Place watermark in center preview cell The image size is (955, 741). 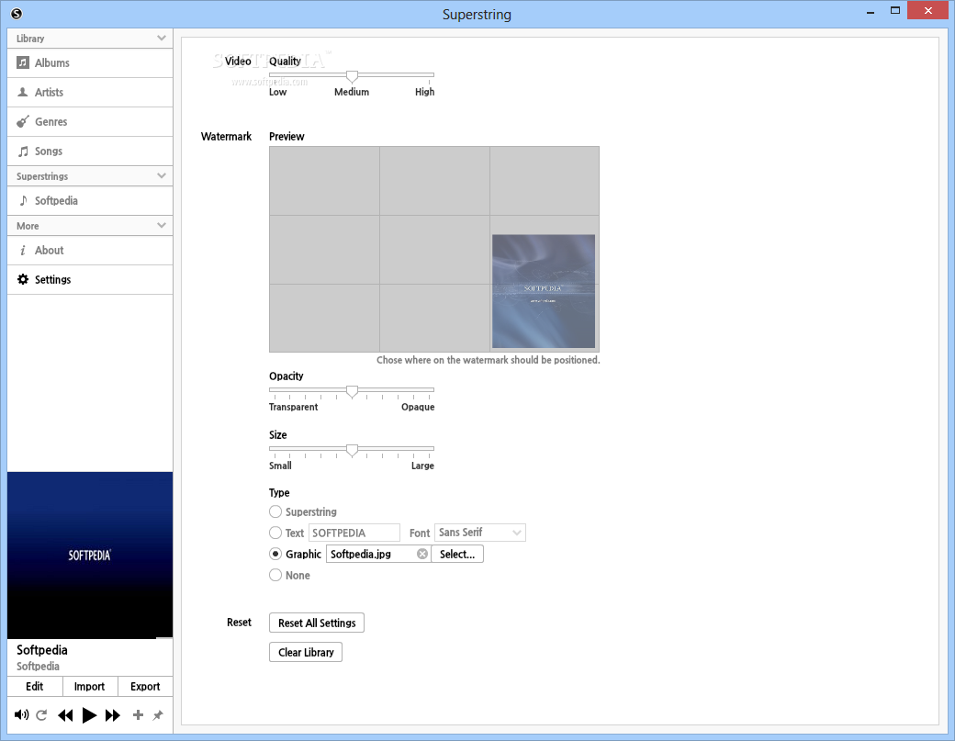(435, 250)
